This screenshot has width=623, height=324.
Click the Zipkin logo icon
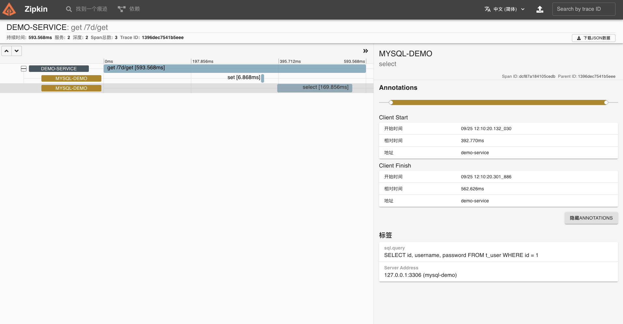(x=9, y=9)
